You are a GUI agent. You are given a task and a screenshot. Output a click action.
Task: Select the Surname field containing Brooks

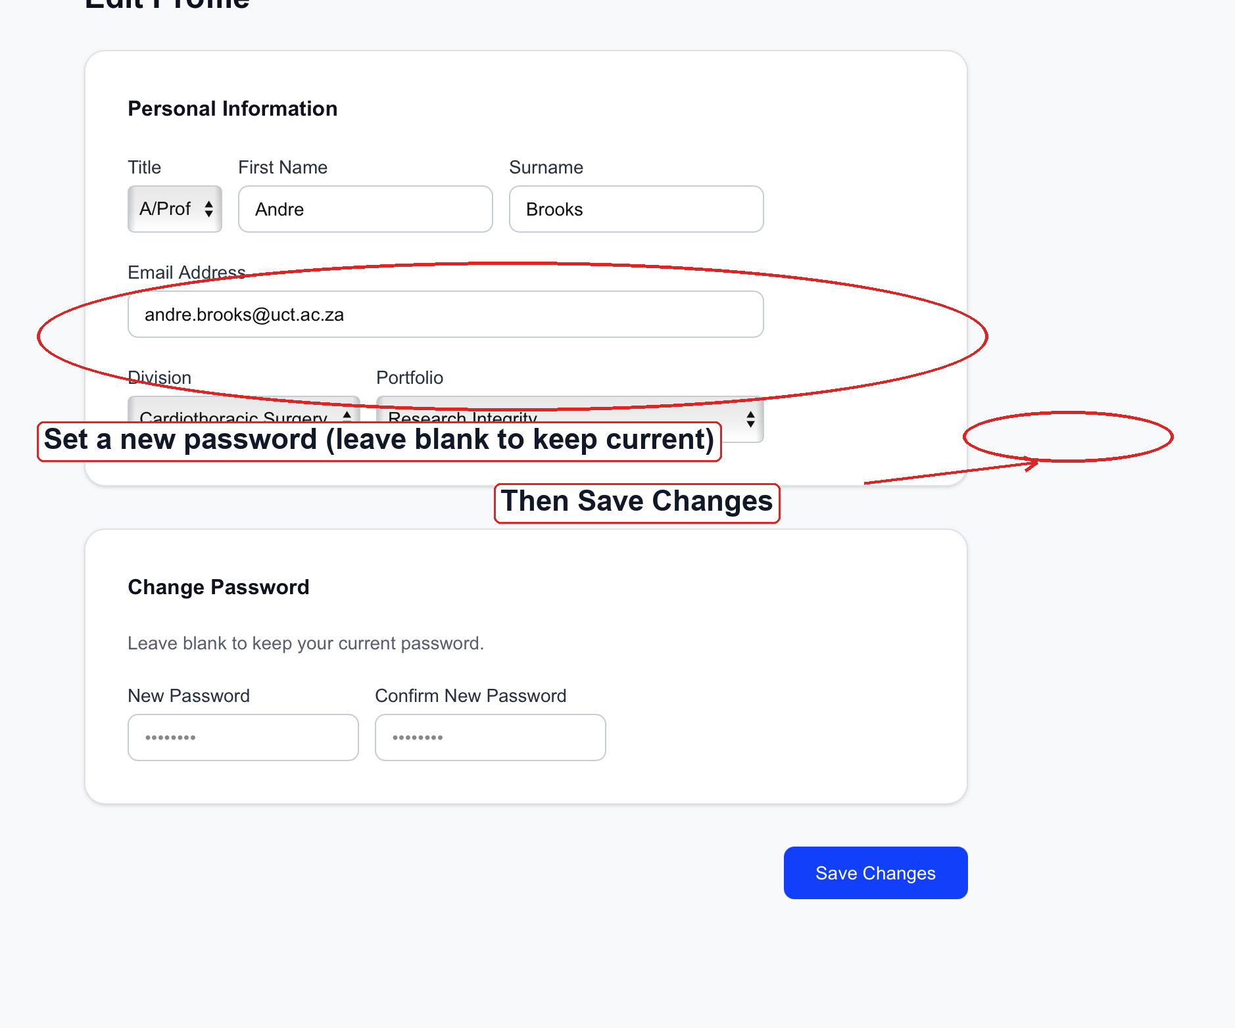point(637,209)
